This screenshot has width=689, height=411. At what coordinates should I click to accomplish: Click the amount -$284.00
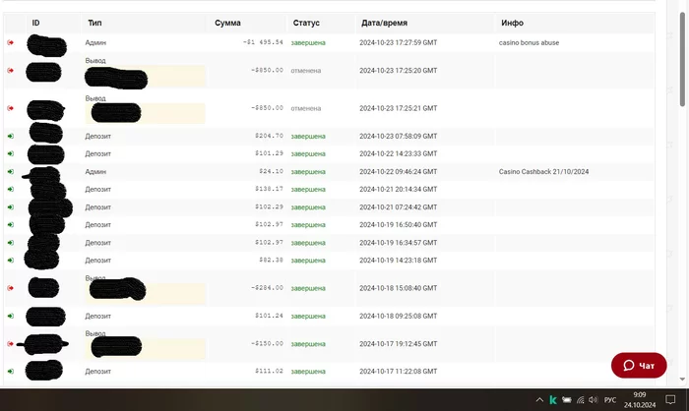(267, 288)
